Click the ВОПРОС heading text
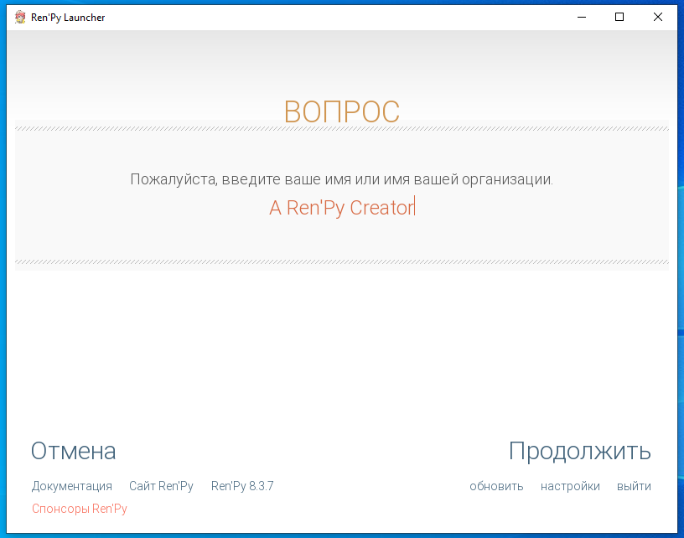 [x=341, y=111]
